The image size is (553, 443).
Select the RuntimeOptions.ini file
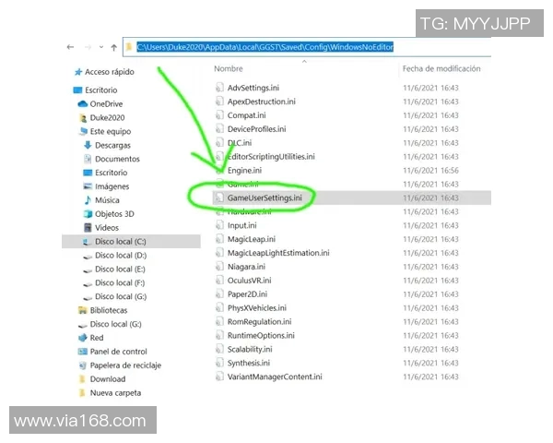261,336
